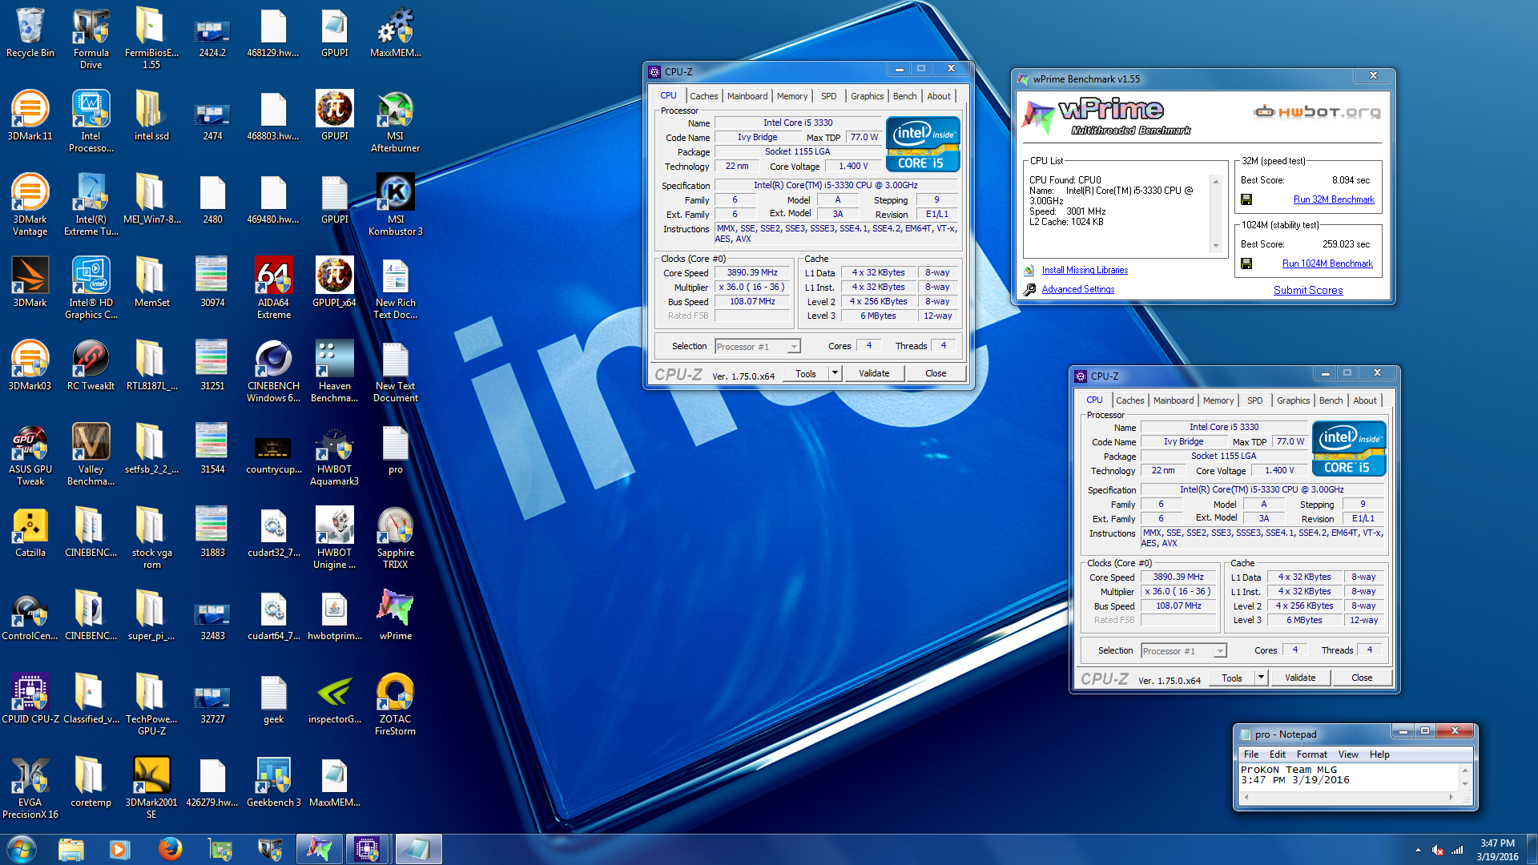The width and height of the screenshot is (1538, 865).
Task: Click save icon beside 32M benchmark
Action: click(1246, 199)
